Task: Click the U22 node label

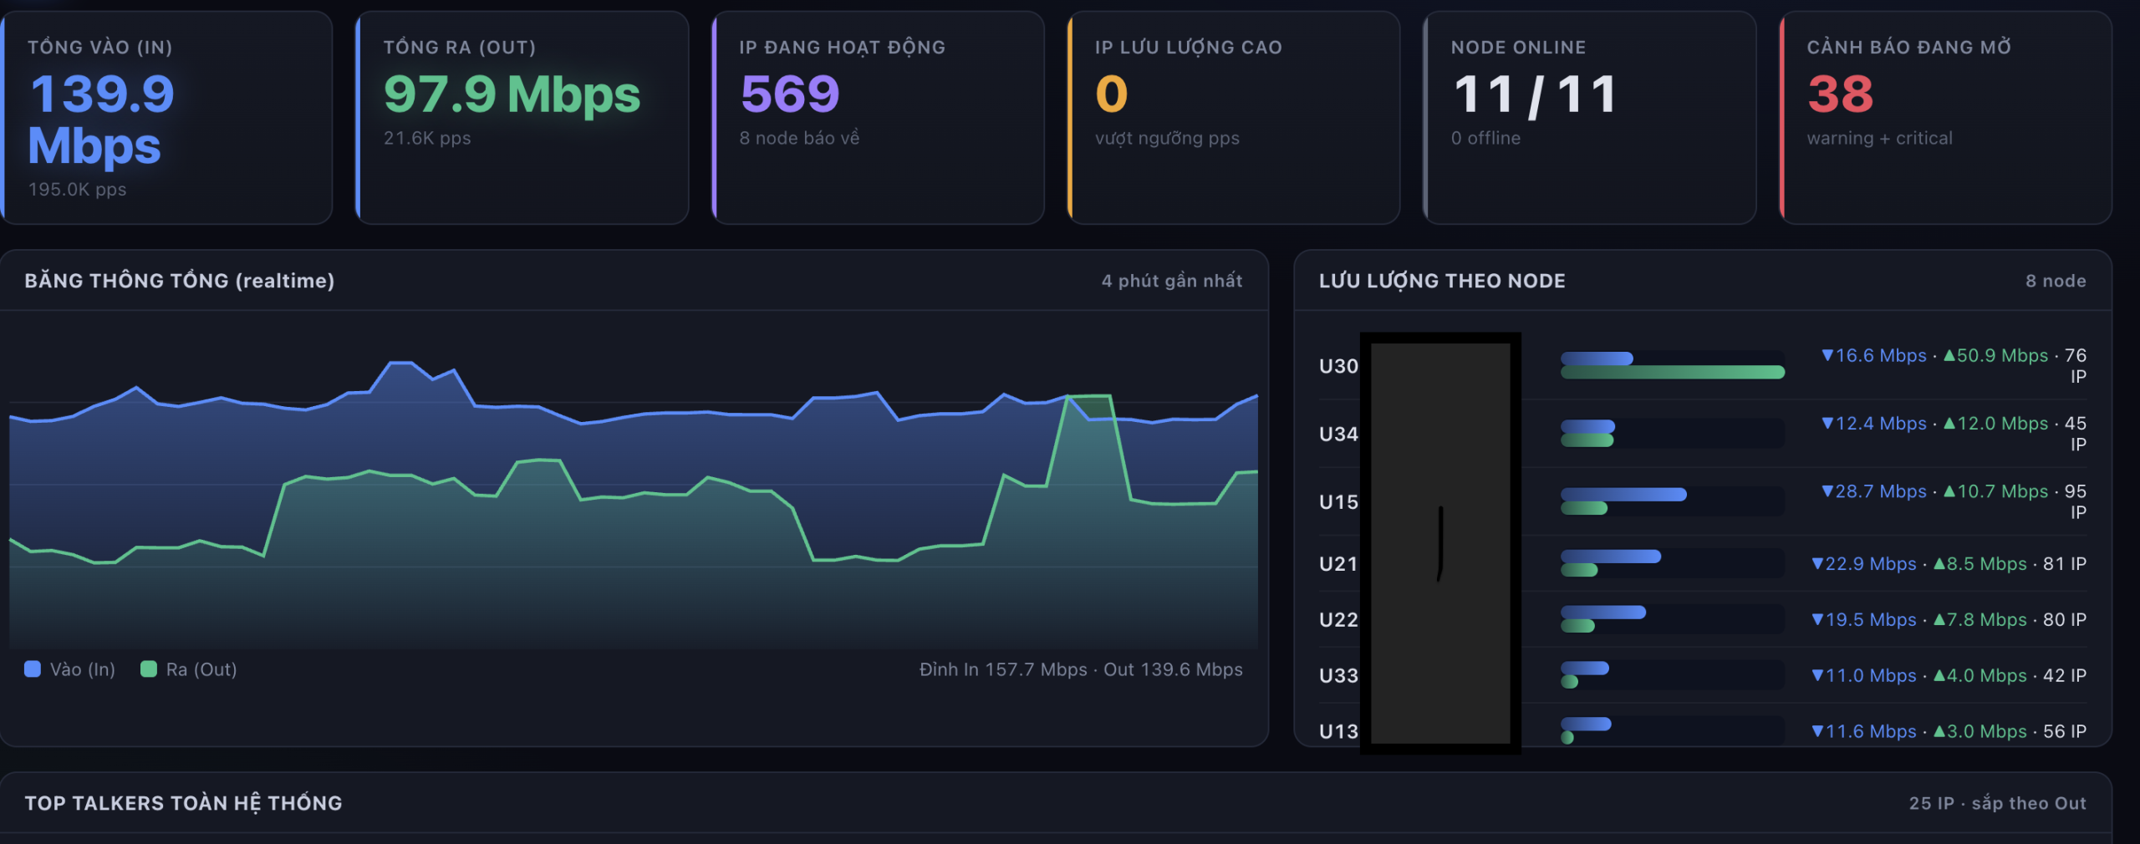Action: tap(1338, 620)
